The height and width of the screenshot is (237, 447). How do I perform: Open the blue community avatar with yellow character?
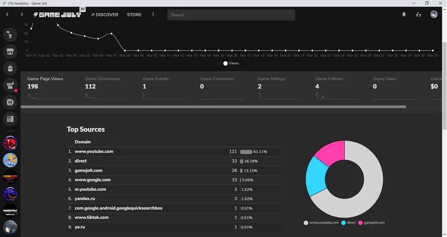coord(10,160)
